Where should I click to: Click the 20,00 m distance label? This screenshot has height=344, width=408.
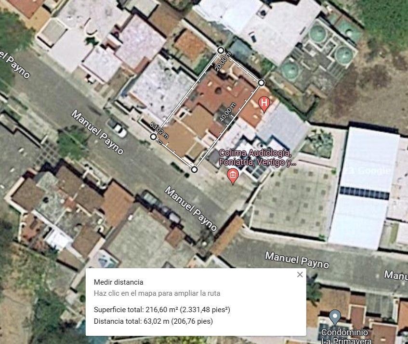223,61
